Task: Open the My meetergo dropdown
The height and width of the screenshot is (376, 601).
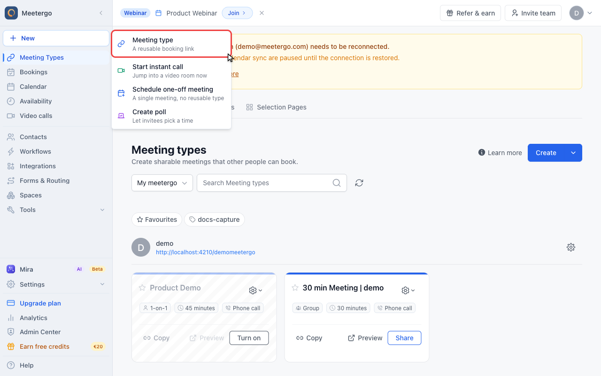Action: point(162,183)
